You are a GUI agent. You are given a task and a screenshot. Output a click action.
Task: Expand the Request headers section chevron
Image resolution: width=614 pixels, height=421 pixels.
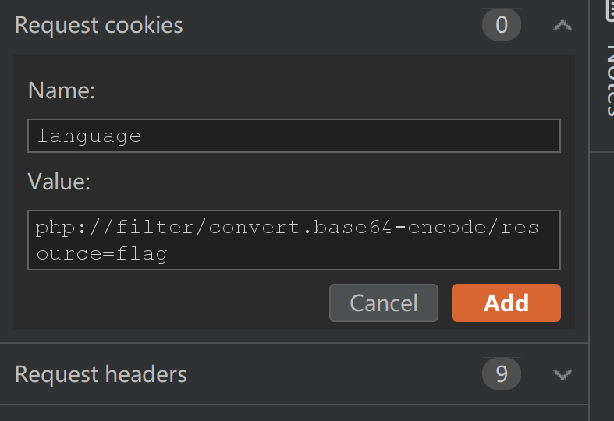pyautogui.click(x=563, y=374)
